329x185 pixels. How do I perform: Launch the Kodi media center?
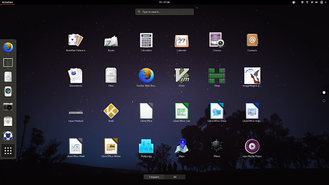tap(111, 113)
